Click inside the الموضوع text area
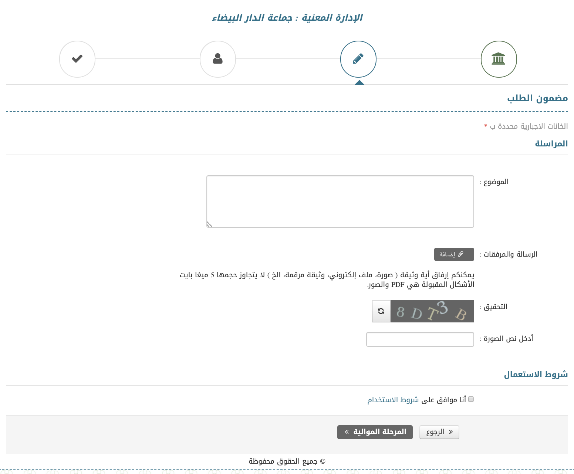This screenshot has height=474, width=574. tap(340, 202)
